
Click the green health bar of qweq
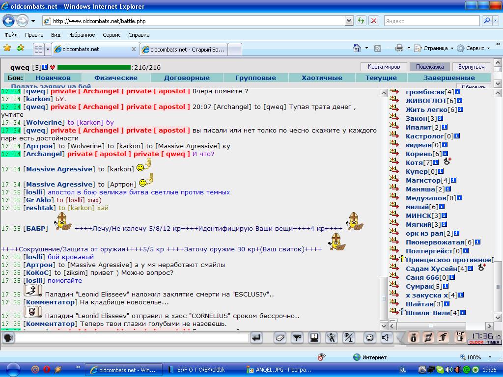94,67
